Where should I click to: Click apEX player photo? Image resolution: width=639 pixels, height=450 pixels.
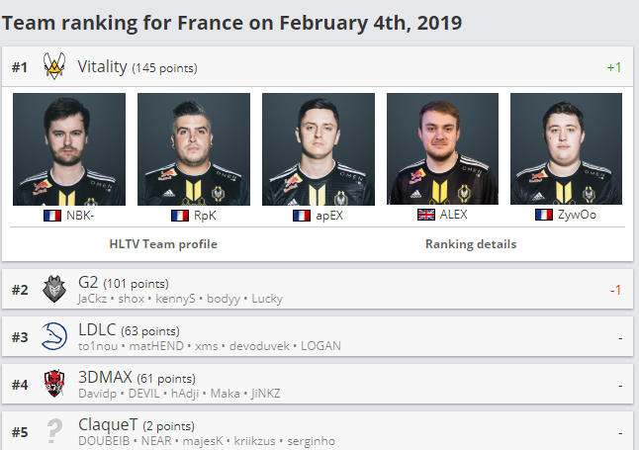[x=319, y=149]
